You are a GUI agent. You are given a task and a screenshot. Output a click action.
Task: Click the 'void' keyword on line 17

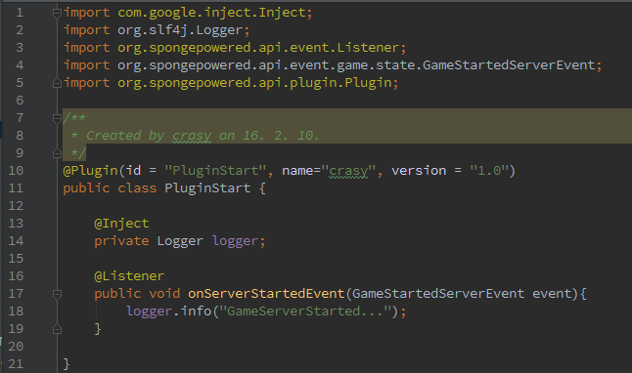click(x=164, y=294)
